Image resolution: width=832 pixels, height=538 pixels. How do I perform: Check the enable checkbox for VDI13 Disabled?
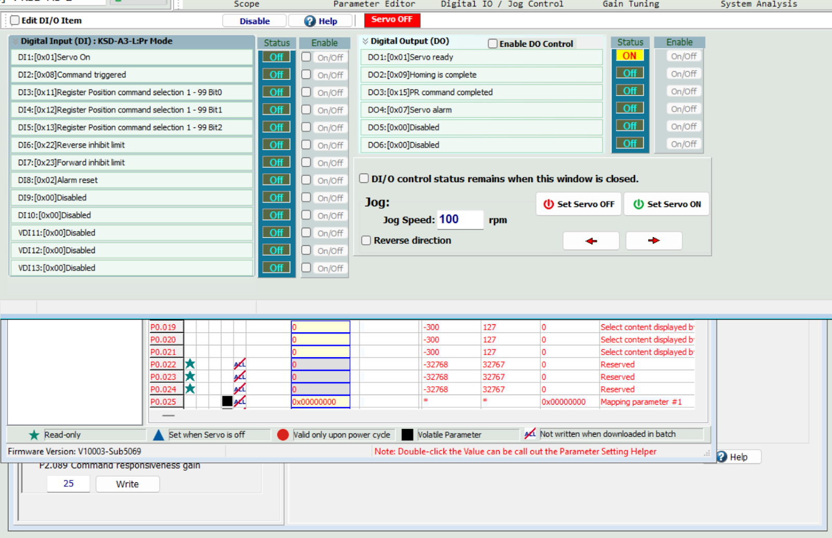[x=306, y=267]
